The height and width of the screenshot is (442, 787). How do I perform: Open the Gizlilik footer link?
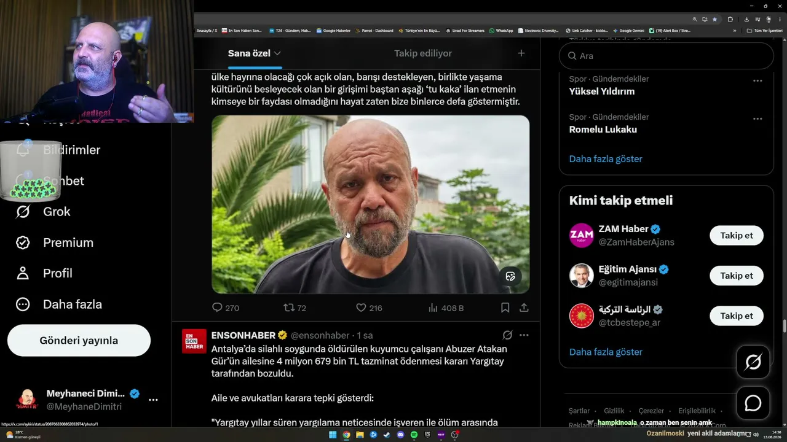click(614, 411)
